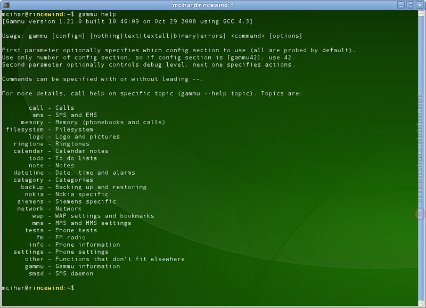Click the 'todo - To do lists' row
Viewport: 426px width, 308px height.
tap(63, 158)
